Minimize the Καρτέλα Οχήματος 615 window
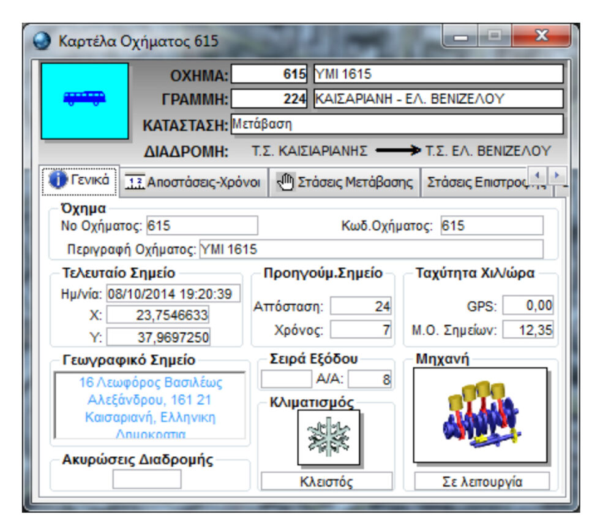This screenshot has height=531, width=600. point(460,36)
